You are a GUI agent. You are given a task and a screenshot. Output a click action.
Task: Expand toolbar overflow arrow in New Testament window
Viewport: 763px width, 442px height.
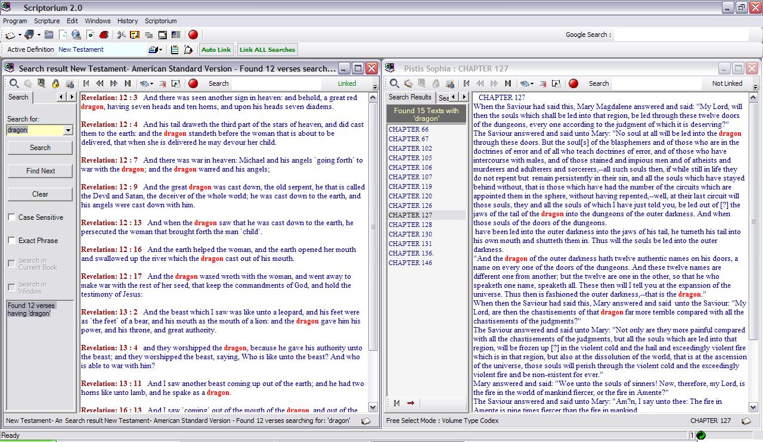(375, 87)
